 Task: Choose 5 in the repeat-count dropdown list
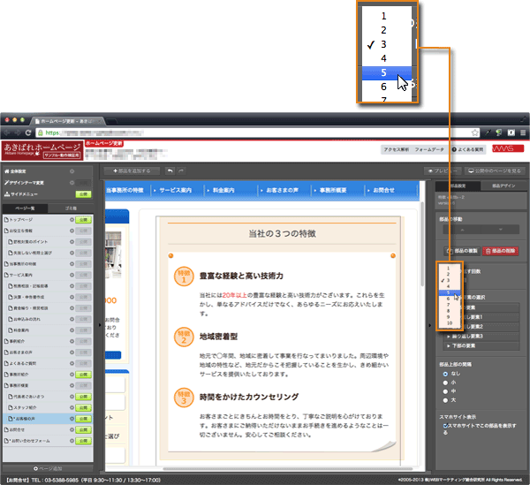(450, 292)
